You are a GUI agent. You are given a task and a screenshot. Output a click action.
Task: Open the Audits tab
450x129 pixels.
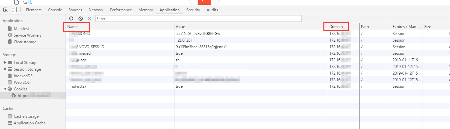pos(212,10)
